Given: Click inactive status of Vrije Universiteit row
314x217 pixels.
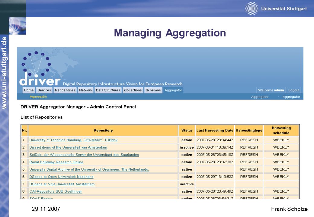Looking at the screenshot, I should [187, 184].
